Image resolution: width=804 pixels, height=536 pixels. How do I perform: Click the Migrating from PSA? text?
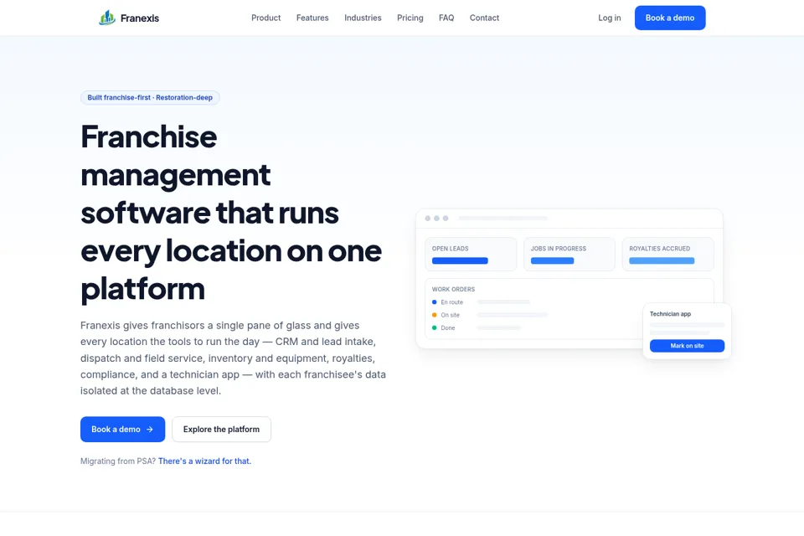pyautogui.click(x=118, y=461)
